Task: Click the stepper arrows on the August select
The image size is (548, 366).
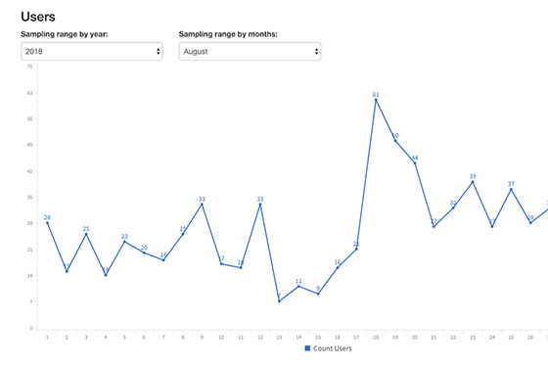Action: coord(316,52)
